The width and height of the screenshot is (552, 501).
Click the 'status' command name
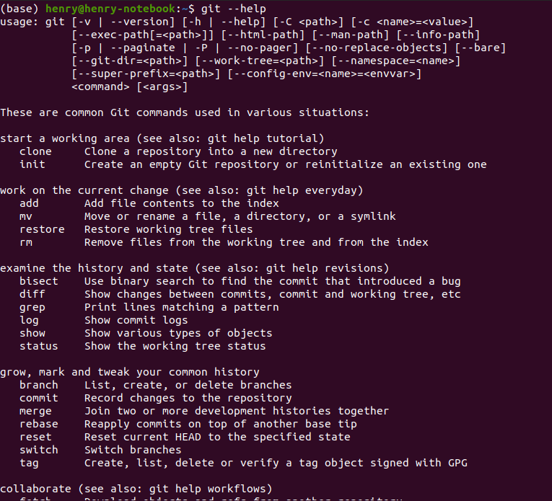pyautogui.click(x=39, y=346)
